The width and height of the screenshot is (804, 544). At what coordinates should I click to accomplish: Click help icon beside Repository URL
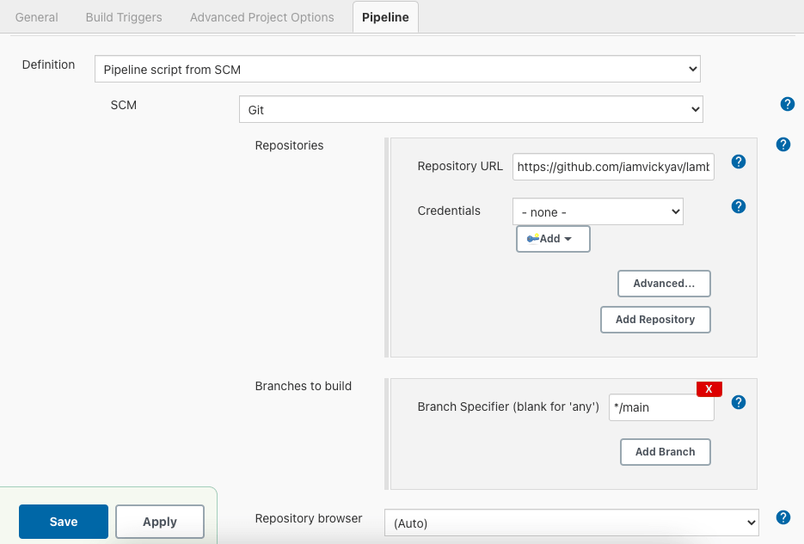pyautogui.click(x=738, y=162)
